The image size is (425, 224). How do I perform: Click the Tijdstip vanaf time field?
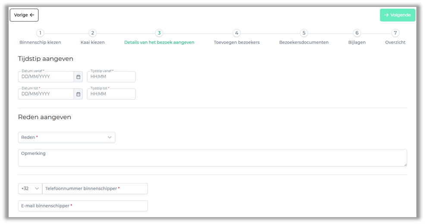click(111, 77)
